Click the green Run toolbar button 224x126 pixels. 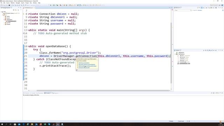coord(54,5)
